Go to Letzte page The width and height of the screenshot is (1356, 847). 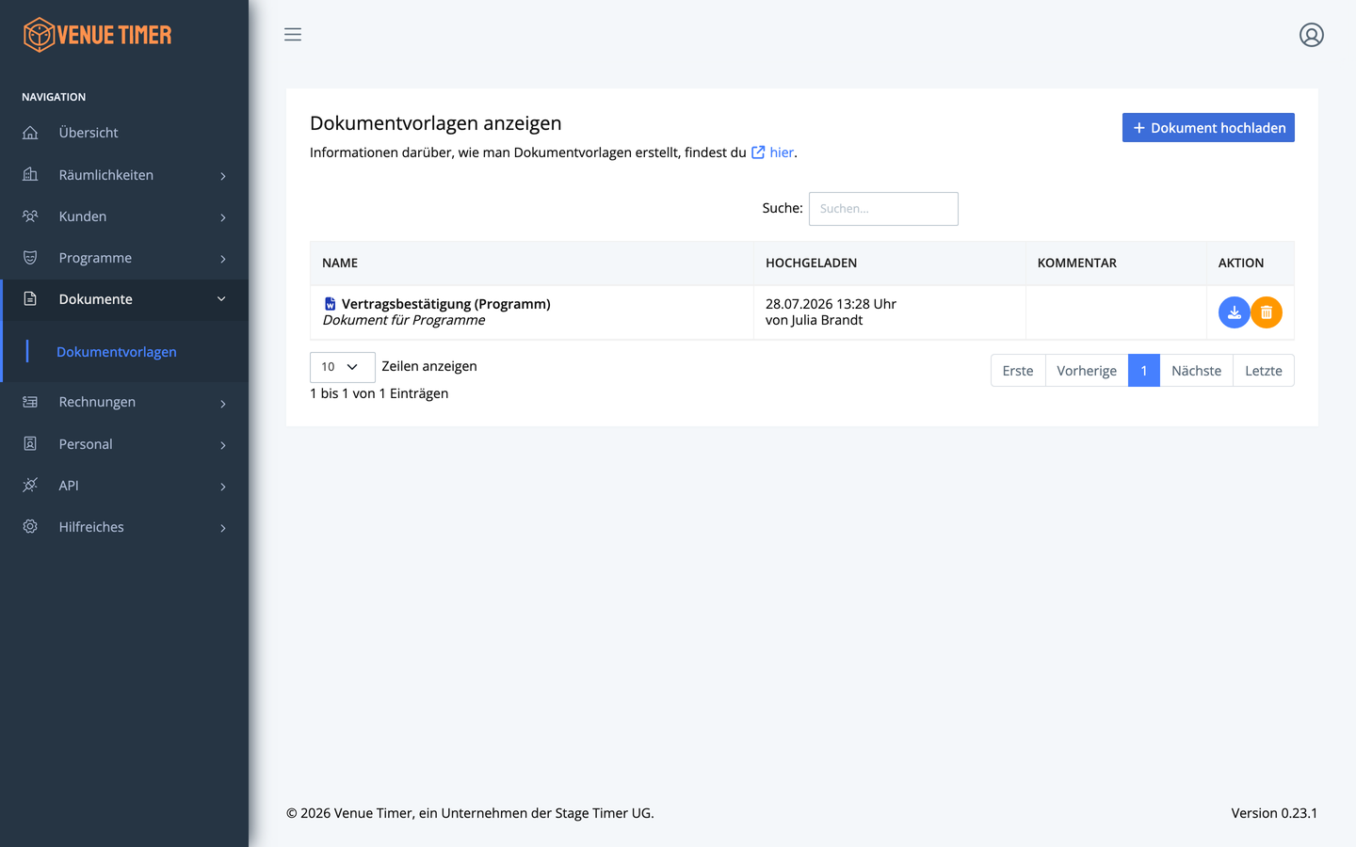[x=1264, y=371]
